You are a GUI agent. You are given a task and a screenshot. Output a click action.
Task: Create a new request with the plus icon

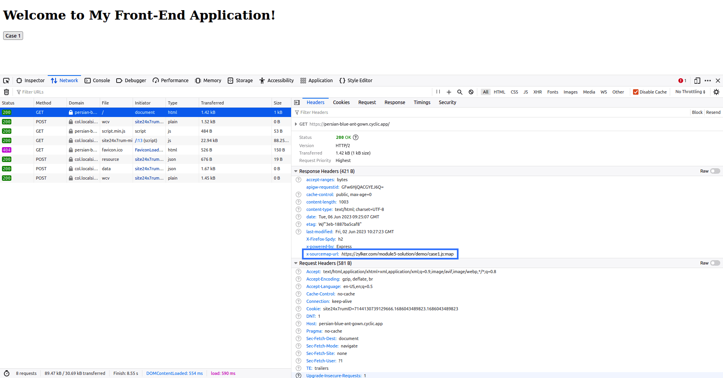click(449, 92)
